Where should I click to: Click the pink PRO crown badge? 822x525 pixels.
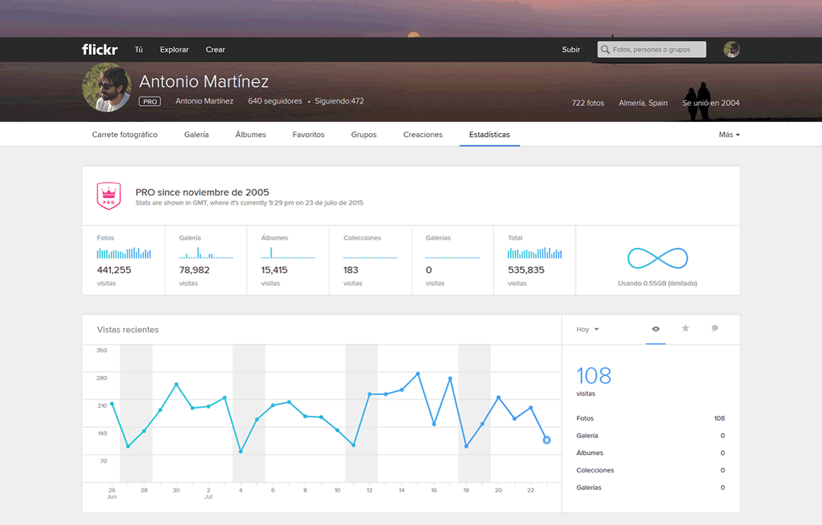click(x=109, y=196)
